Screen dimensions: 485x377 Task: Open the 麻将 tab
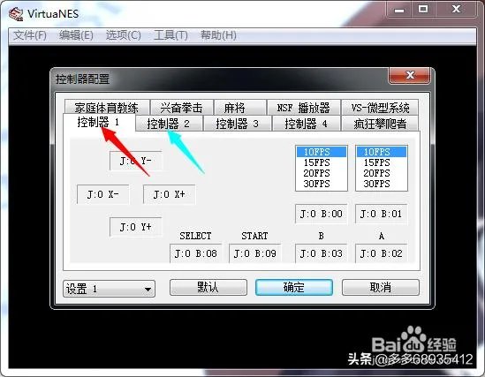[x=240, y=107]
